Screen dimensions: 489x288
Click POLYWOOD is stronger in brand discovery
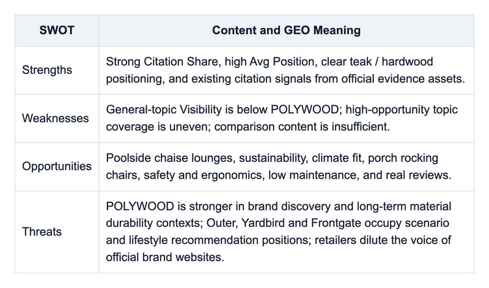coord(218,206)
